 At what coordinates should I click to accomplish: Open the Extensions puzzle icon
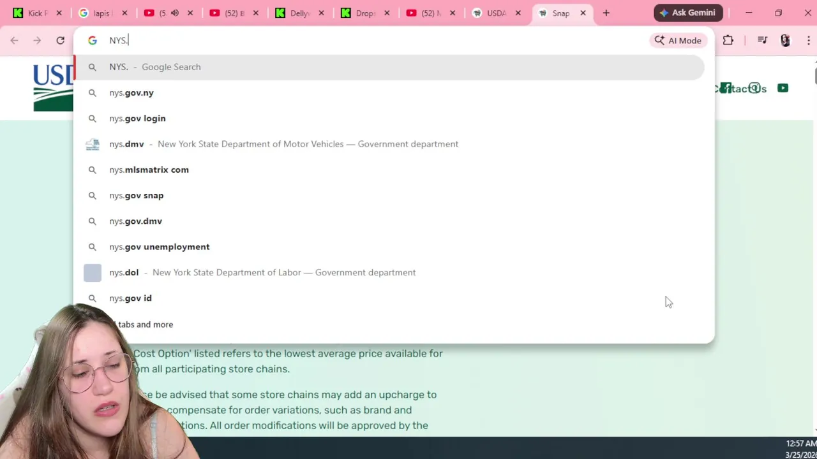pos(728,40)
